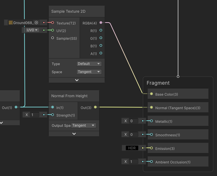Collapse the Normal From Height node chevron
Screen dimensions: 217x176
pos(74,134)
